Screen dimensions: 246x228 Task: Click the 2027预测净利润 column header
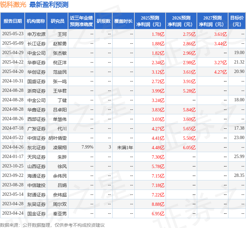[x=212, y=21]
